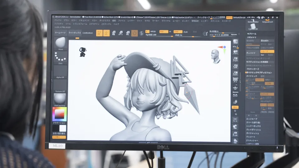This screenshot has height=168, width=299.
Task: Toggle the RGB channel button
Action: pyautogui.click(x=164, y=31)
